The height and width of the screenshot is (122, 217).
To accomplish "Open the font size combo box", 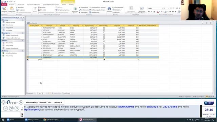I will pos(166,8).
